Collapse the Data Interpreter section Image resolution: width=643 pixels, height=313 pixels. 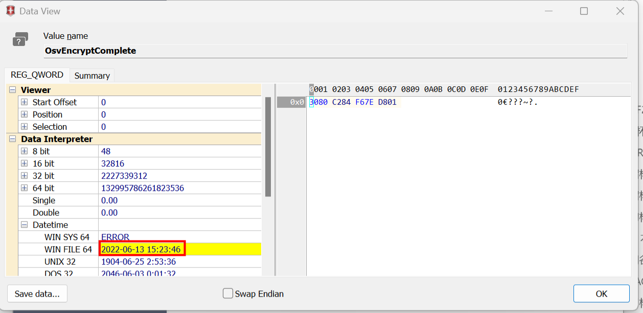click(x=12, y=139)
